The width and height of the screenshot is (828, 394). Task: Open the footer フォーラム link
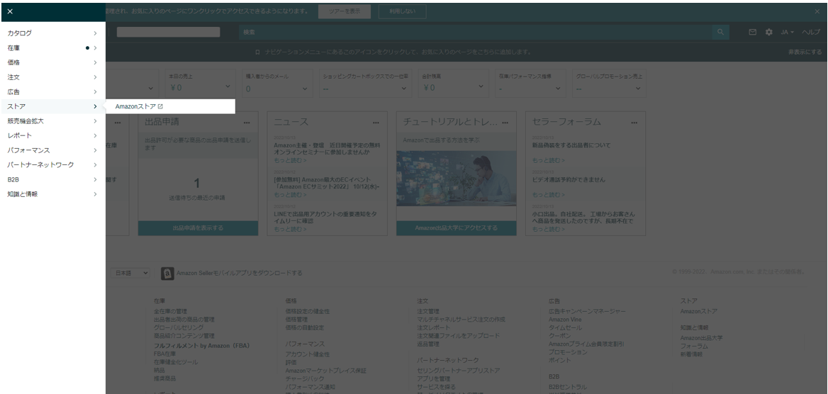click(x=694, y=346)
